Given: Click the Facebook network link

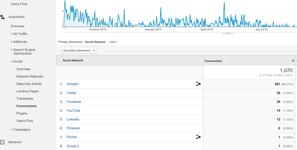Looking at the screenshot, I should click(x=74, y=102).
